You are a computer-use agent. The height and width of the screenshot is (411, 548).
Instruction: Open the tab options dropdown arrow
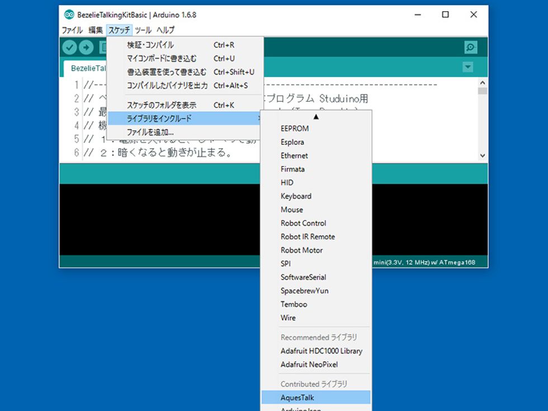pyautogui.click(x=467, y=68)
